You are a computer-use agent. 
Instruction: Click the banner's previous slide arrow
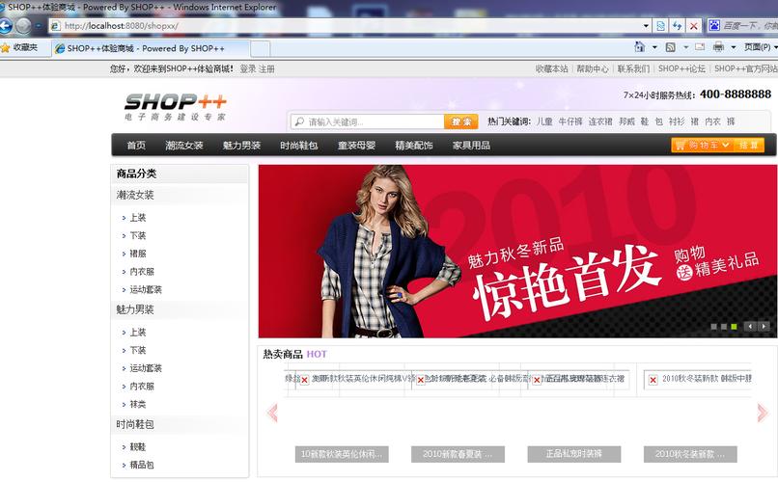click(x=751, y=327)
